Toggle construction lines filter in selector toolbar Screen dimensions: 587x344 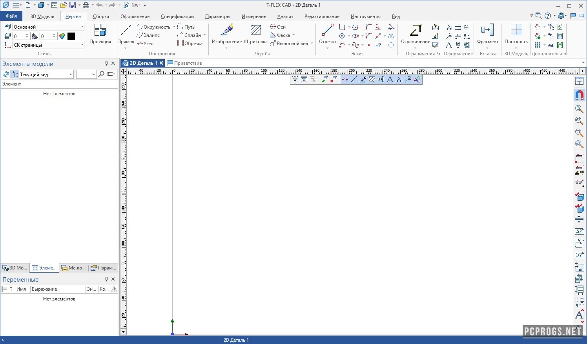coord(354,79)
